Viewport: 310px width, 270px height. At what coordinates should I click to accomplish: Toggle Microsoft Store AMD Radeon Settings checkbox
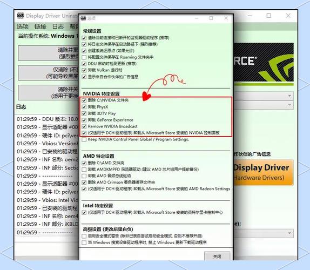(x=84, y=189)
